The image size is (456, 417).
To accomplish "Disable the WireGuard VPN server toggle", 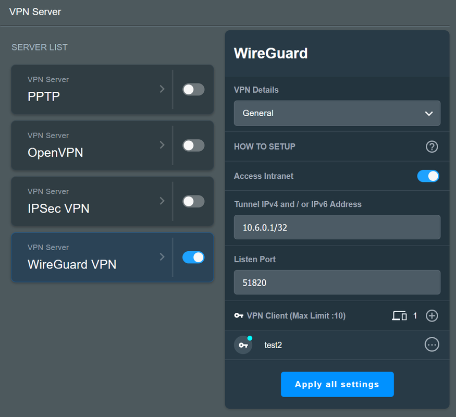I will [x=193, y=257].
